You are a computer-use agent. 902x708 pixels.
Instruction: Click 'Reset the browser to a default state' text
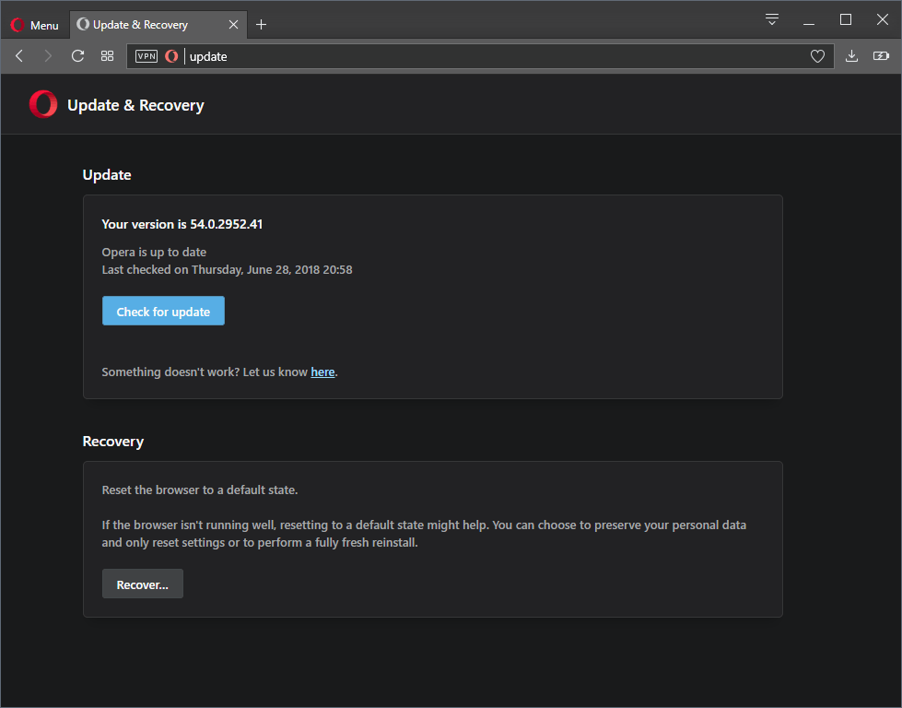pos(200,490)
